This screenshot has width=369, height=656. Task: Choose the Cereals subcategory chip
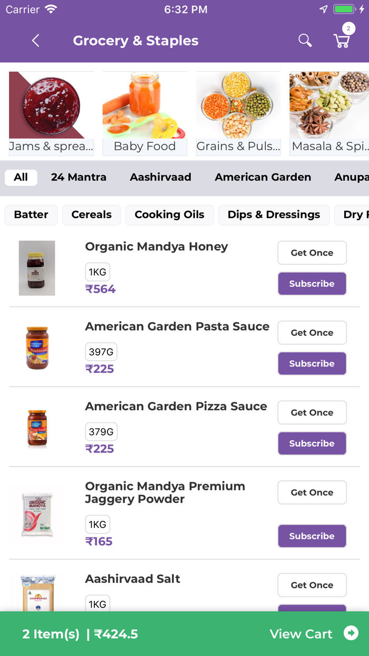[91, 215]
